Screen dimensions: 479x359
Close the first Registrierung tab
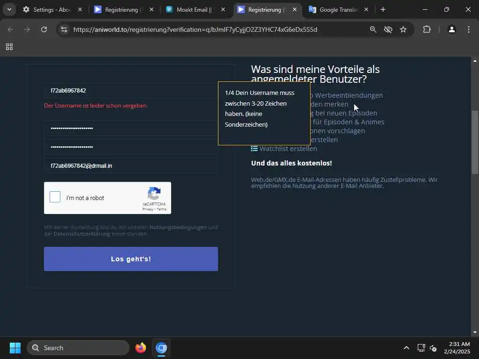(x=151, y=10)
